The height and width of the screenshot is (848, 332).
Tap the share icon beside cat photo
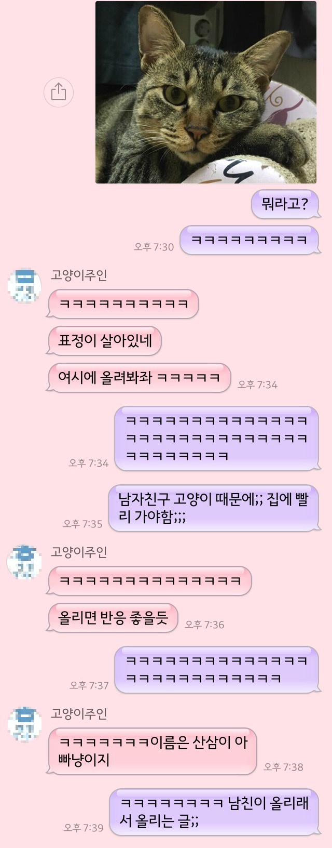[x=59, y=92]
